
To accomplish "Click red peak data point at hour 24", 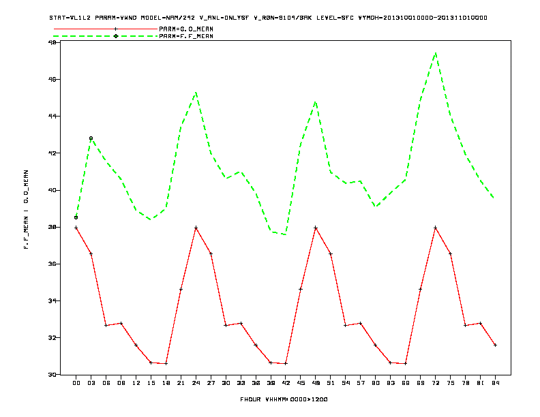I will pyautogui.click(x=196, y=228).
